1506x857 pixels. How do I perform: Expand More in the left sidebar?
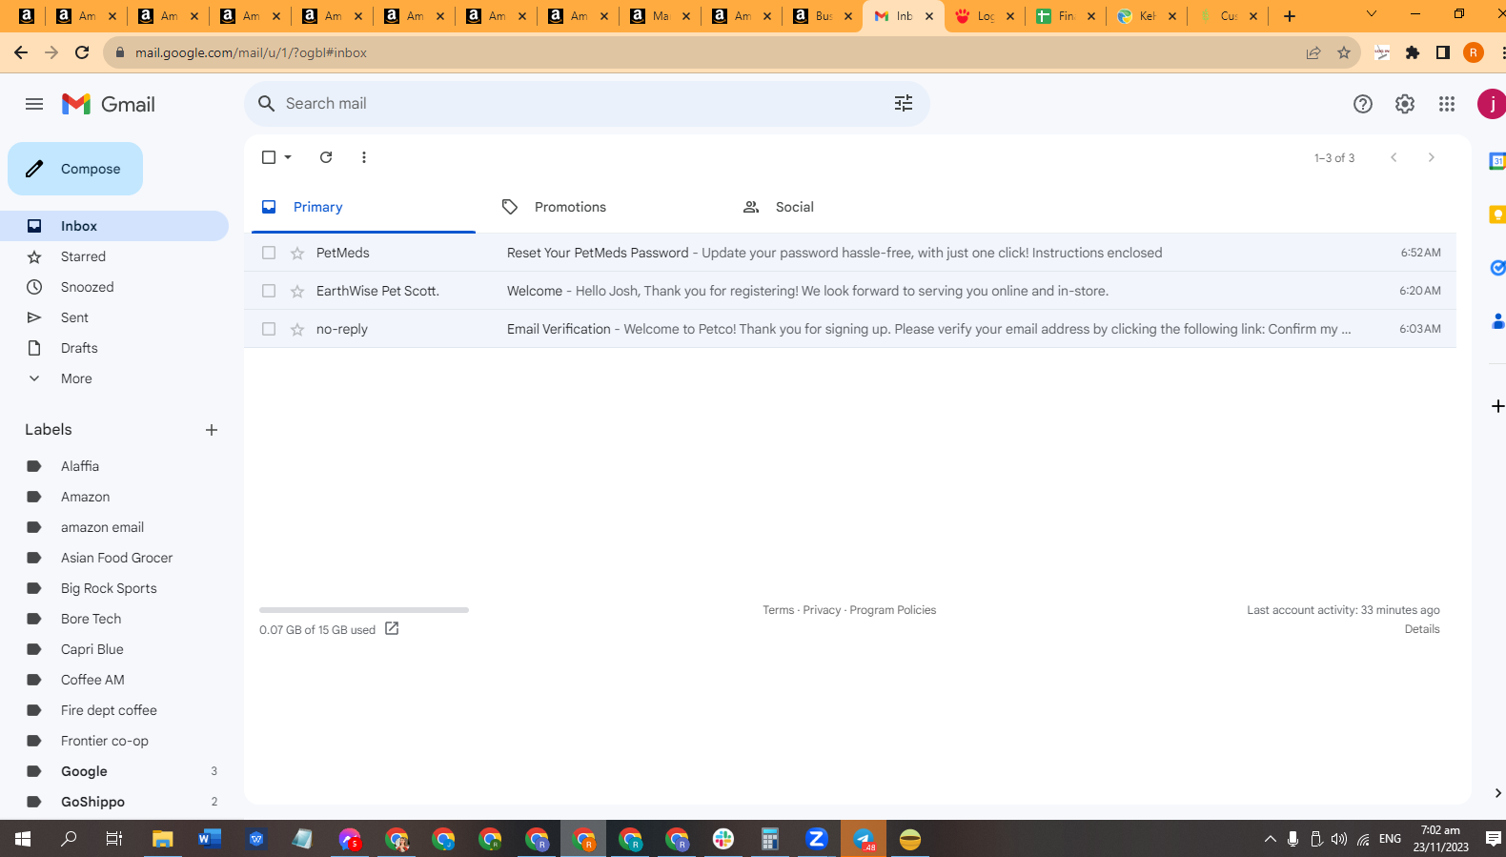76,378
